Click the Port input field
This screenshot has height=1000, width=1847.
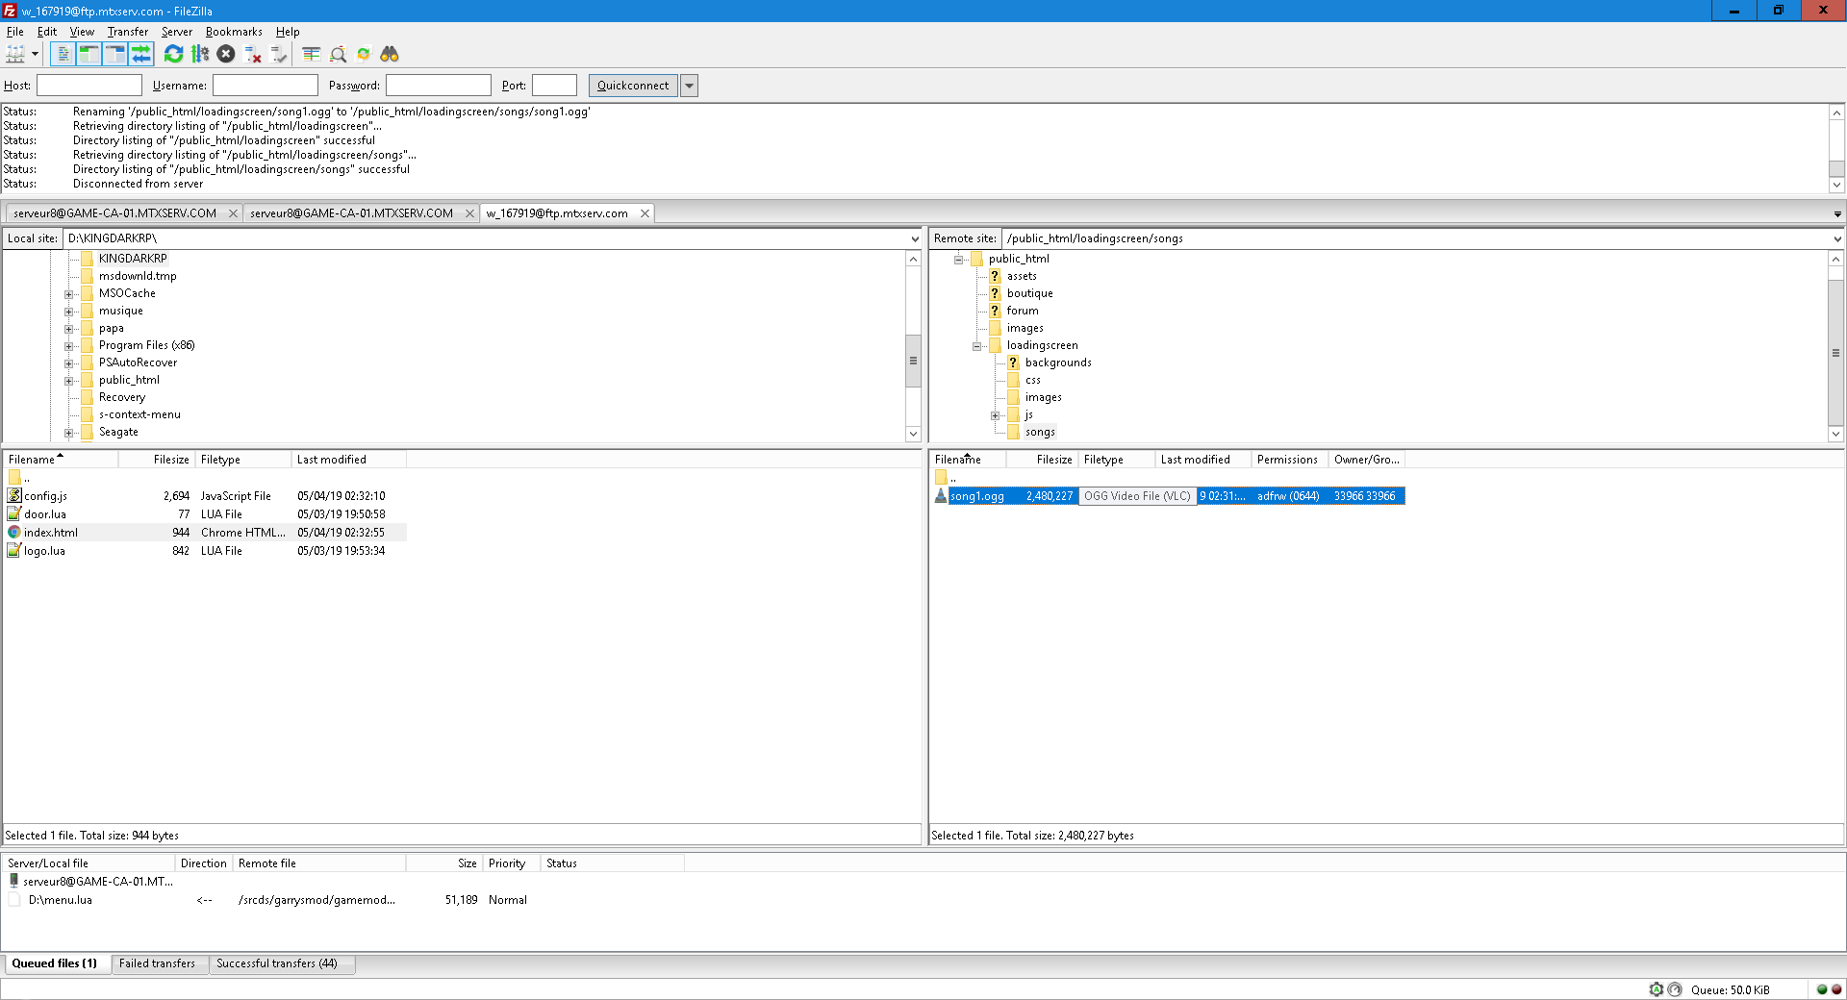(554, 86)
